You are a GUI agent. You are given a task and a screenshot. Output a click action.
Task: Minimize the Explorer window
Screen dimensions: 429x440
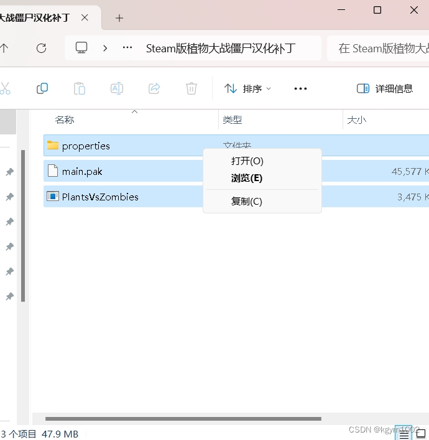[x=341, y=10]
